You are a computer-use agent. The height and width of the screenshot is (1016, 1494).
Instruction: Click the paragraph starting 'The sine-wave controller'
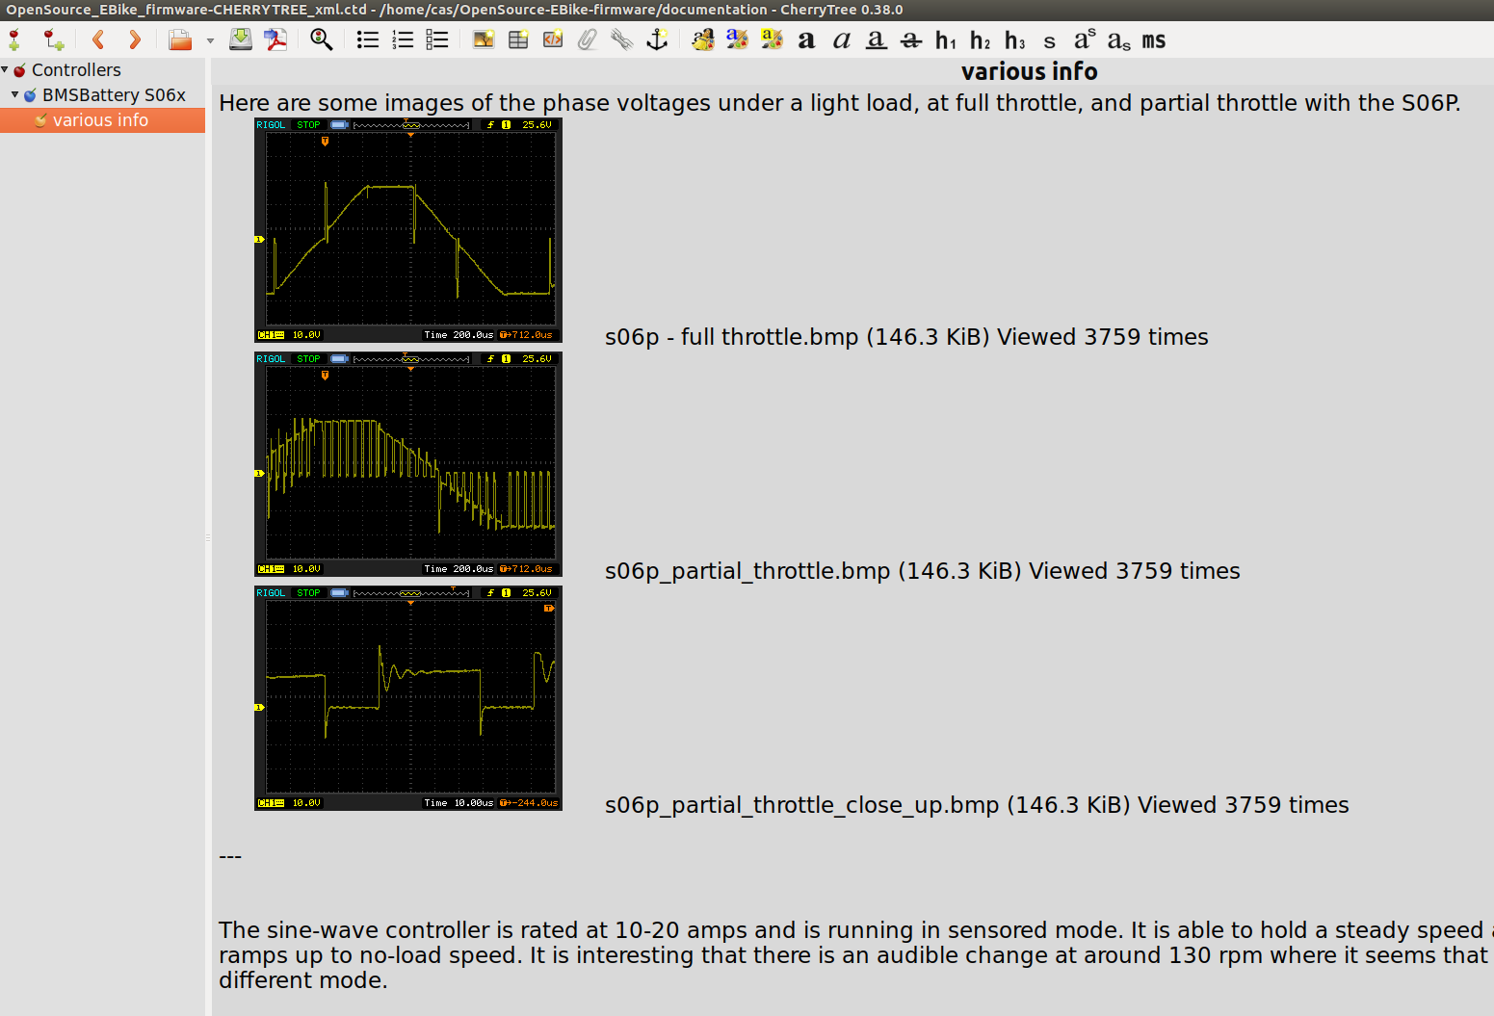856,955
